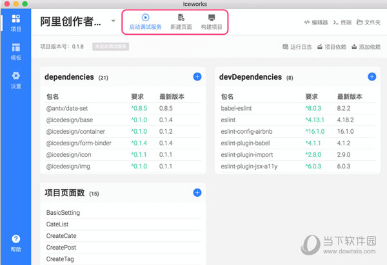Click ^16.1.0 requirement of eslint-config-airbnb

click(315, 131)
